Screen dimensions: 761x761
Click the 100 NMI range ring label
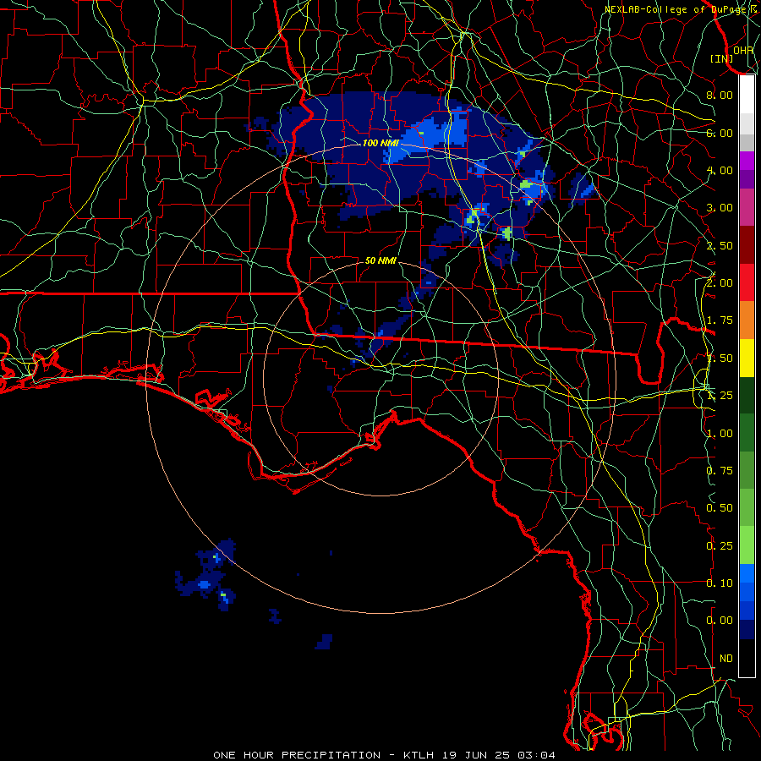pos(380,143)
